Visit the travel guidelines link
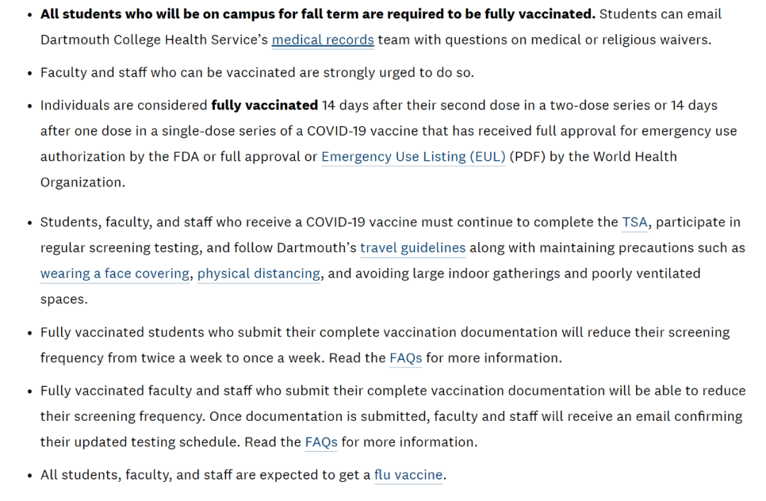766x501 pixels. coord(413,248)
